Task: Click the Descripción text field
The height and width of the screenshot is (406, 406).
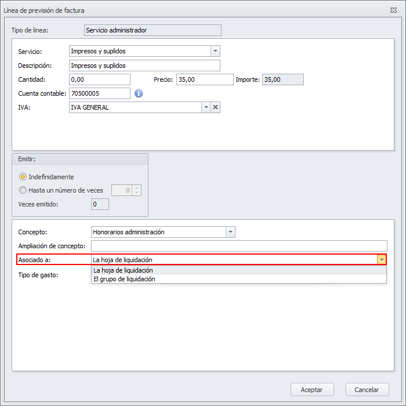Action: [144, 66]
